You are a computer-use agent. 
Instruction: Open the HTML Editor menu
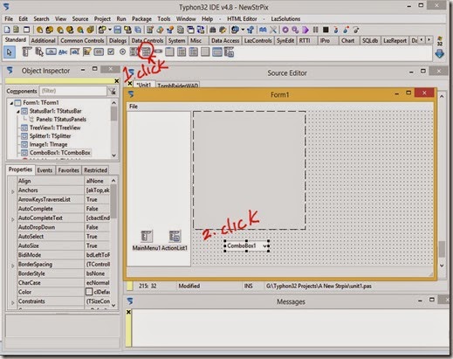coord(242,19)
